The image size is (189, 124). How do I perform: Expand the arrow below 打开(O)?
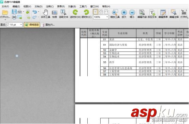click(x=5, y=20)
